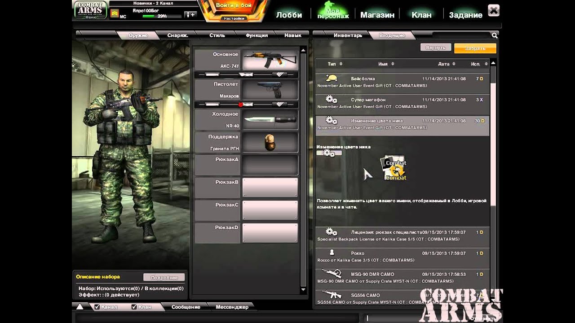Open the Клан section
Viewport: 575px width, 323px height.
421,15
